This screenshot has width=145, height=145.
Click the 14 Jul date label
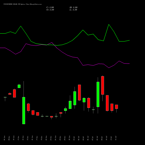[x=116, y=138]
